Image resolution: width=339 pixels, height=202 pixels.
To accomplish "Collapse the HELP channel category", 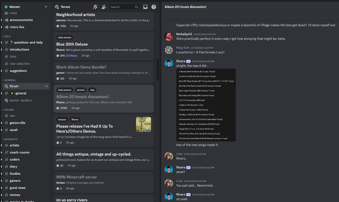I will coord(7,36).
